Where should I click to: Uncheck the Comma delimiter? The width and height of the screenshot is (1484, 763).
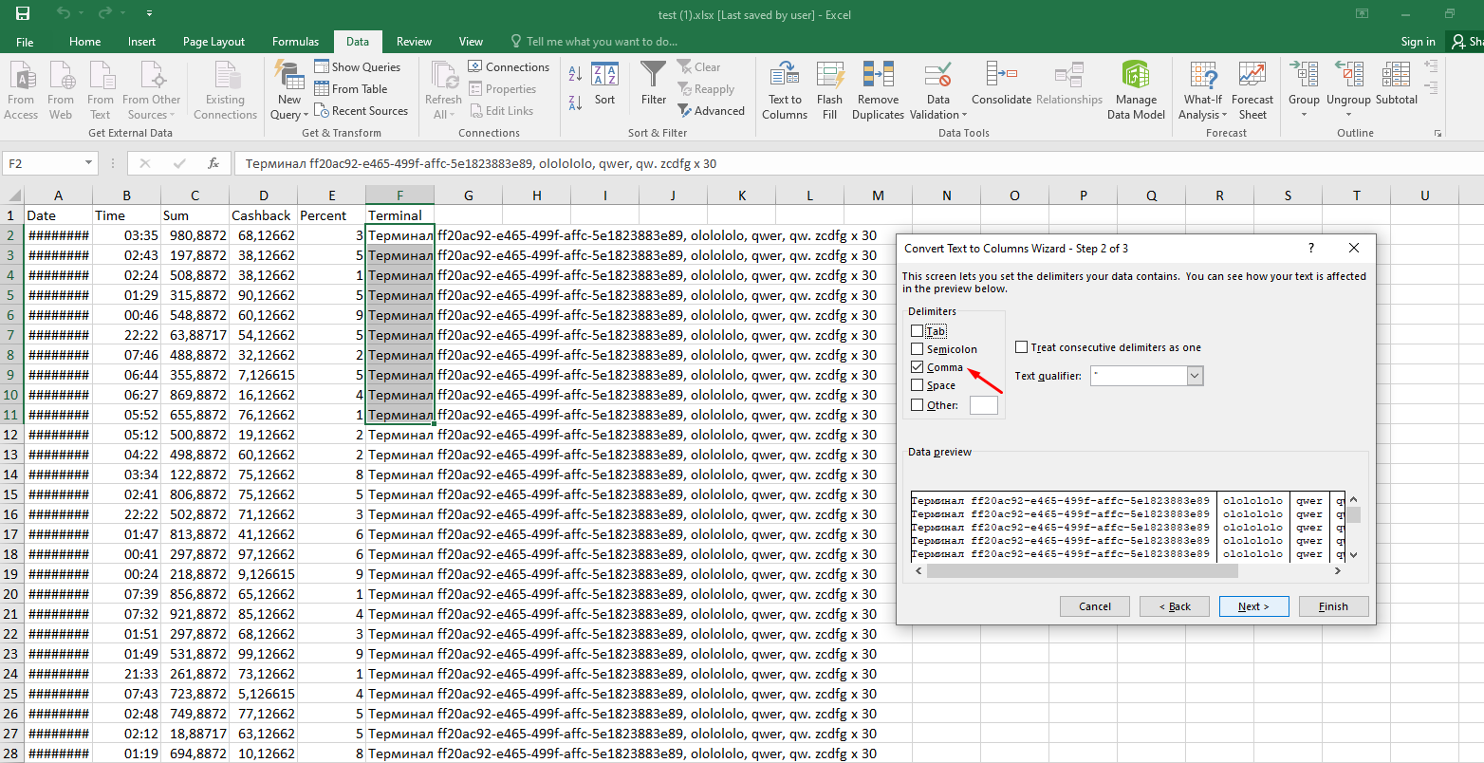pyautogui.click(x=917, y=367)
